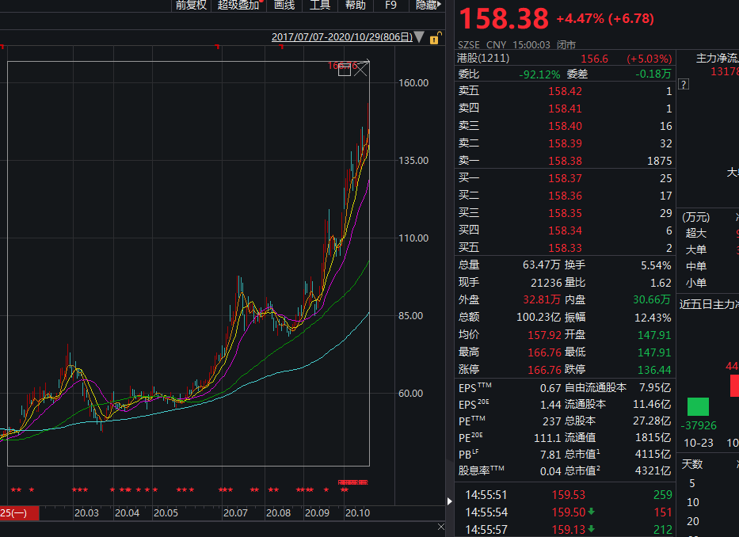Screen dimensions: 739x537
Task: Open the 帮助 help menu
Action: click(x=355, y=6)
